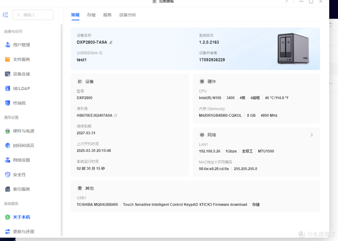This screenshot has width=338, height=241.
Task: Open the 设备分析 tab
Action: [x=127, y=15]
